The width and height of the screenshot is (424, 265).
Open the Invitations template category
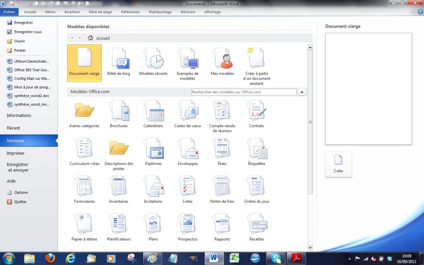(153, 190)
